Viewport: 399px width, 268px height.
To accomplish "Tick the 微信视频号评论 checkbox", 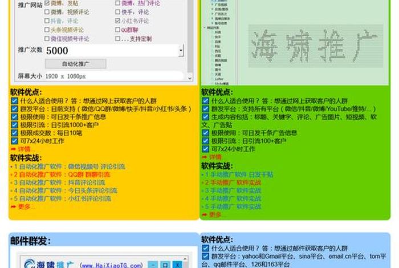I will coord(47,38).
